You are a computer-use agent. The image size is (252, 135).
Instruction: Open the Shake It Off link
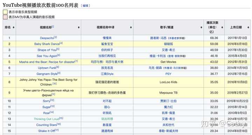click(47, 131)
